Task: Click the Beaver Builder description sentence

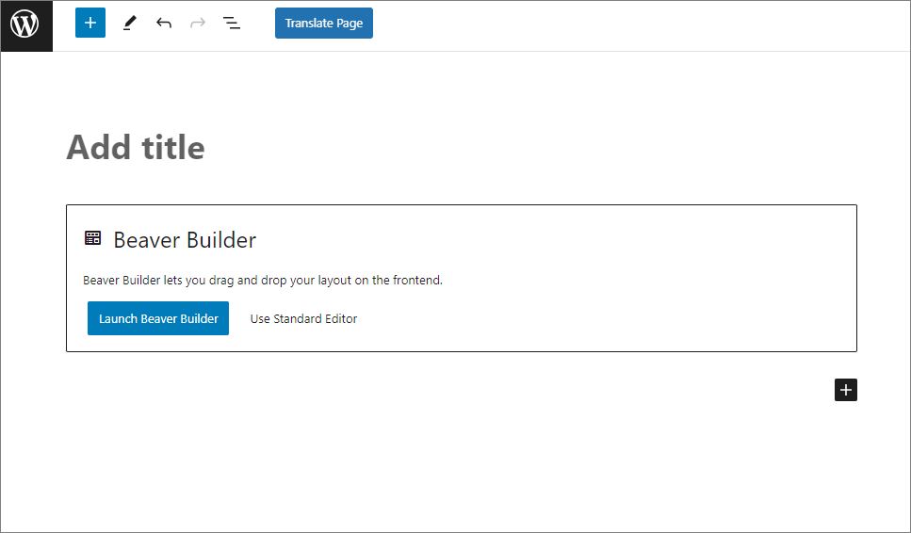Action: pyautogui.click(x=263, y=280)
